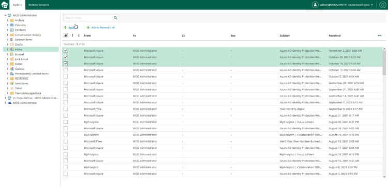Select the TeamsMessagesData folder label
Viewport: 388px width, 189px height.
tap(28, 93)
